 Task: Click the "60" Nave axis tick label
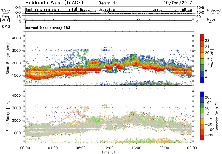tap(198, 17)
